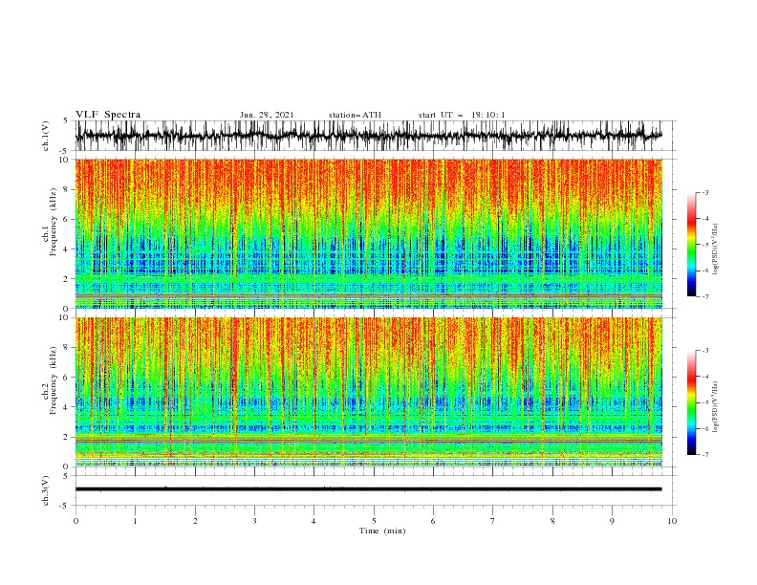The image size is (757, 585).
Task: Click the time axis tick label "0"
Action: (76, 521)
